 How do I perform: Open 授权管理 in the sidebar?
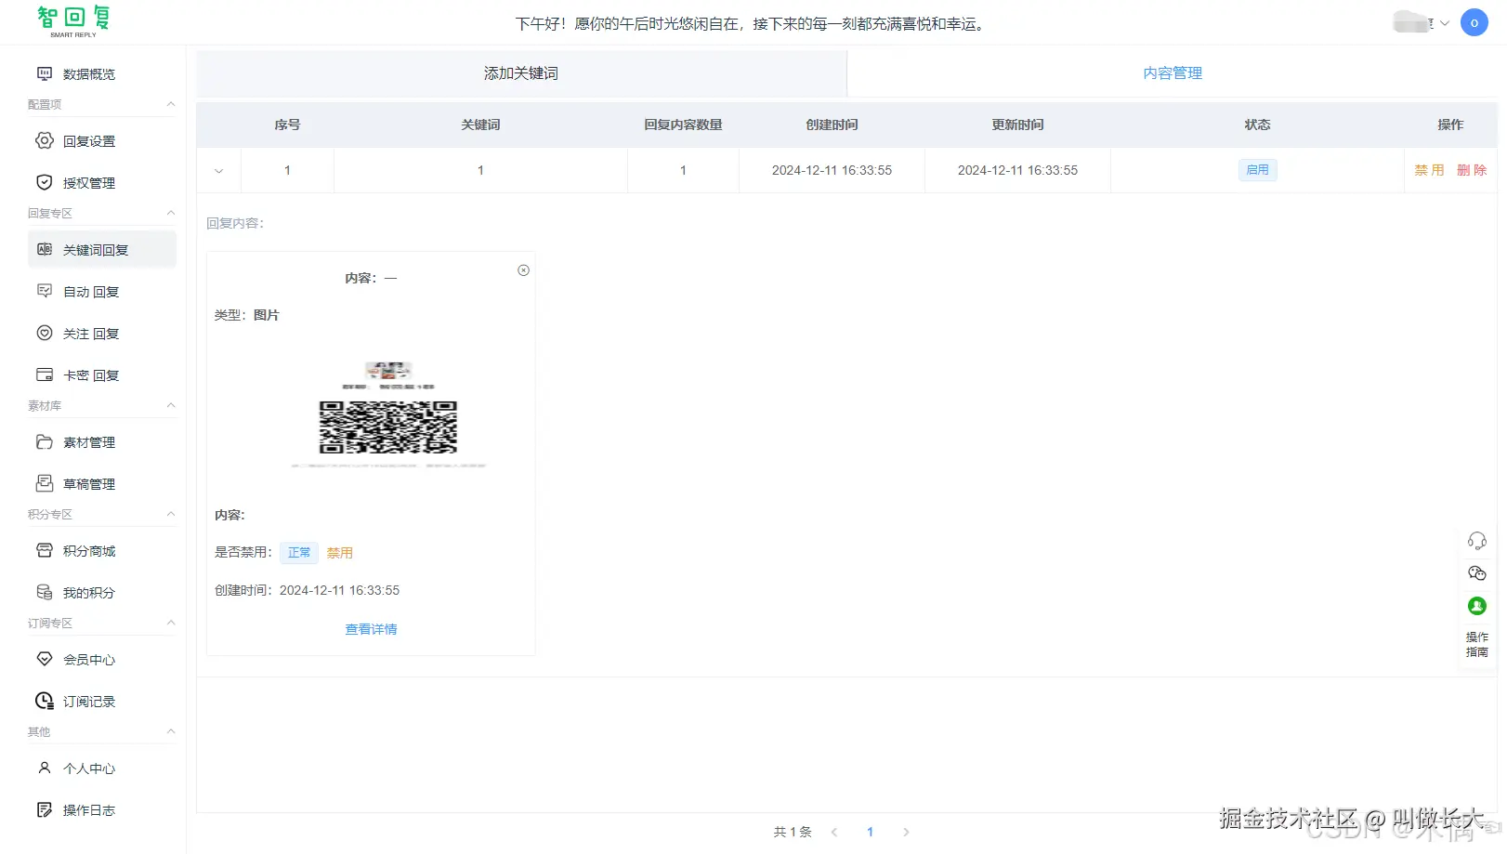coord(88,182)
